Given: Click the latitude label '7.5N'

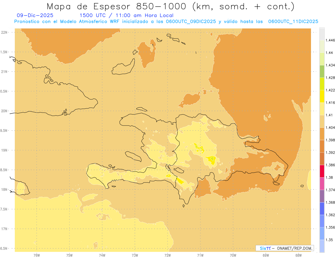Looking at the screenshot, I should point(4,209).
